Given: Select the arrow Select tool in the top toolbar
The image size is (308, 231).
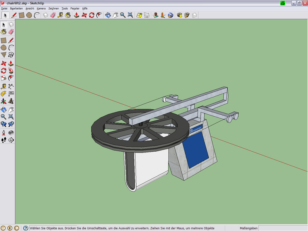Looking at the screenshot, I should [x=5, y=15].
